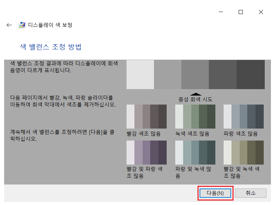The image size is (274, 205).
Task: Click the 빨강 및 녹색 색조 많음 caption
Action: (241, 172)
